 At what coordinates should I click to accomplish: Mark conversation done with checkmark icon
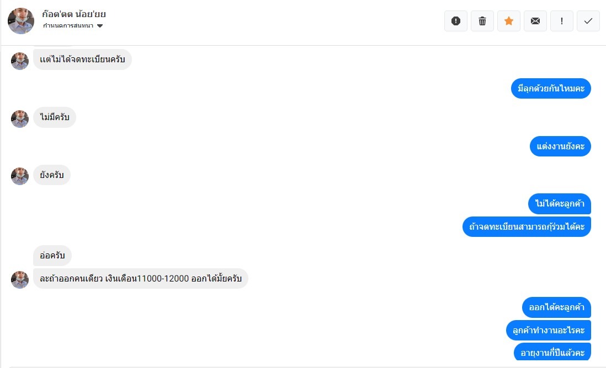pos(588,21)
